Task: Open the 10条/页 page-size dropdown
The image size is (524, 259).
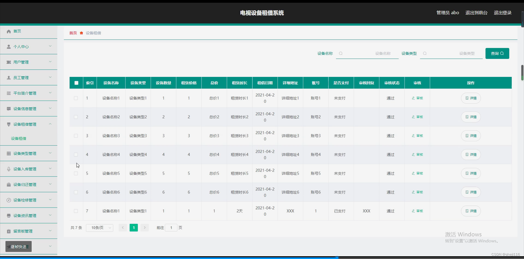Action: [x=99, y=228]
